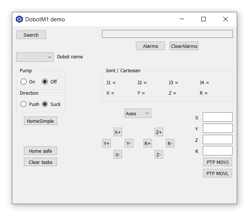Viewport: 249px width, 216px height.
Task: Focus the X coordinate input field
Action: pos(218,117)
